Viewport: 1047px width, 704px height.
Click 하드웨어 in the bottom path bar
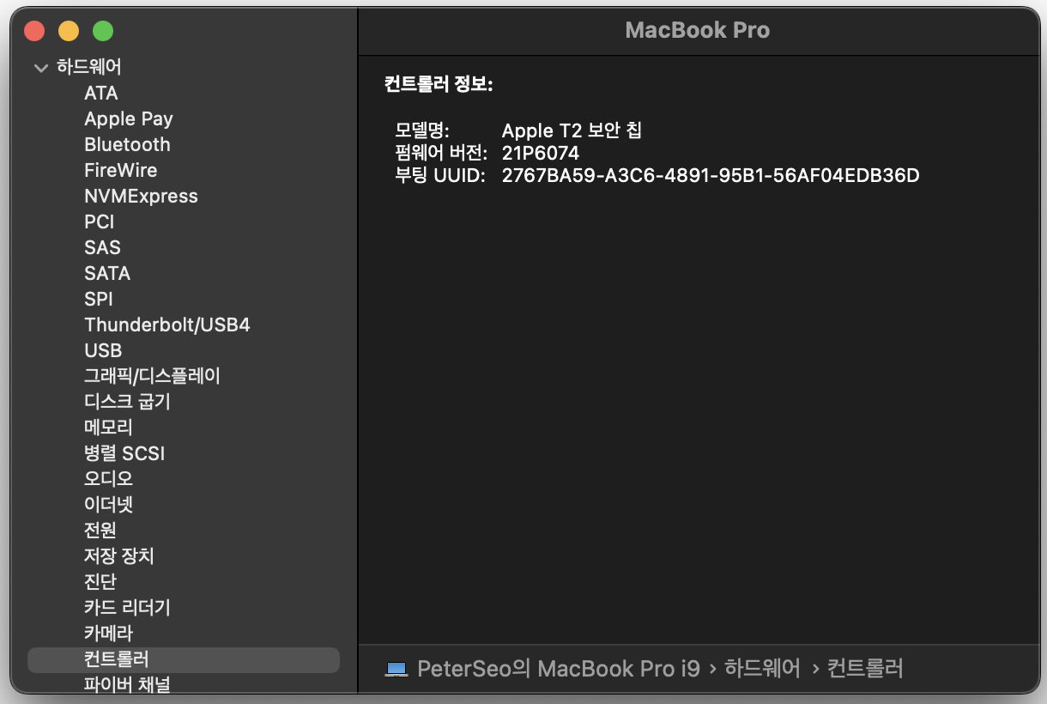[762, 668]
